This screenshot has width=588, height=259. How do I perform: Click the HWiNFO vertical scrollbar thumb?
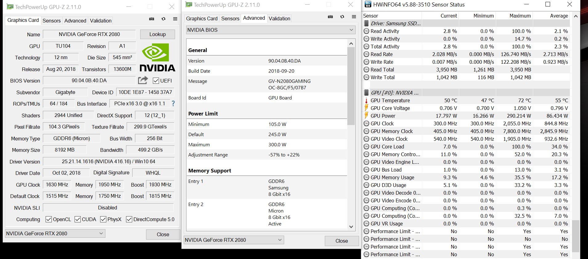pyautogui.click(x=575, y=236)
